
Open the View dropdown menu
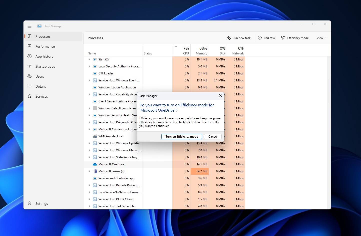click(321, 38)
